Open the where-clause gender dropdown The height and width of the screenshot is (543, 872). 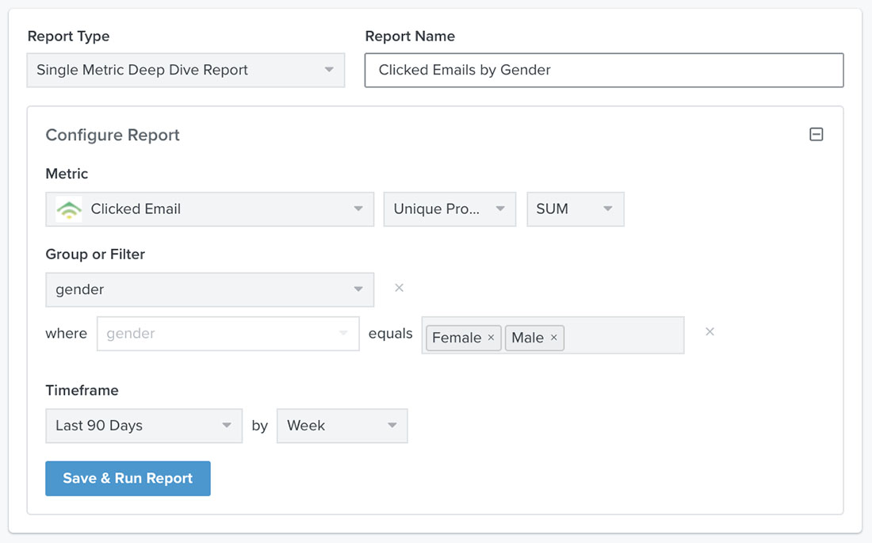228,334
